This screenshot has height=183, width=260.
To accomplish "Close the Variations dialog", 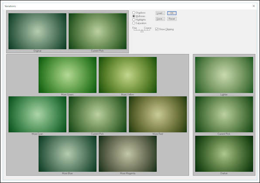I will tap(254, 6).
